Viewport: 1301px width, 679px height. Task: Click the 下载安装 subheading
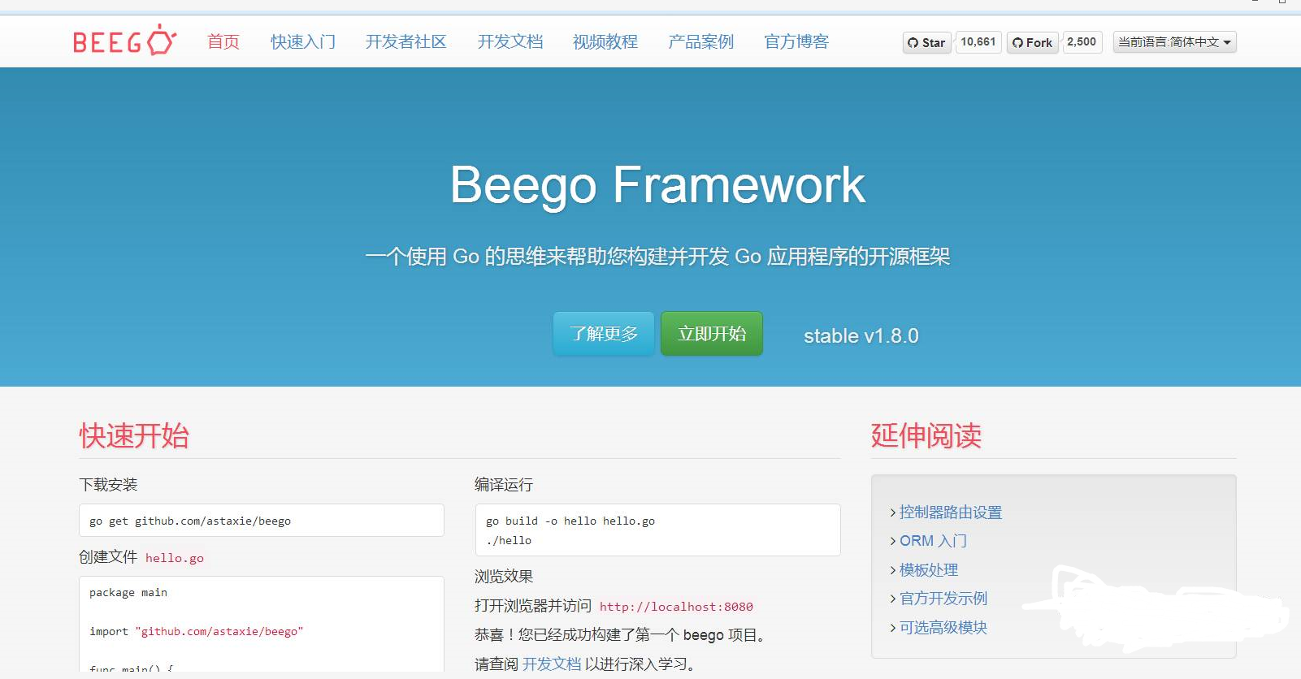[108, 485]
